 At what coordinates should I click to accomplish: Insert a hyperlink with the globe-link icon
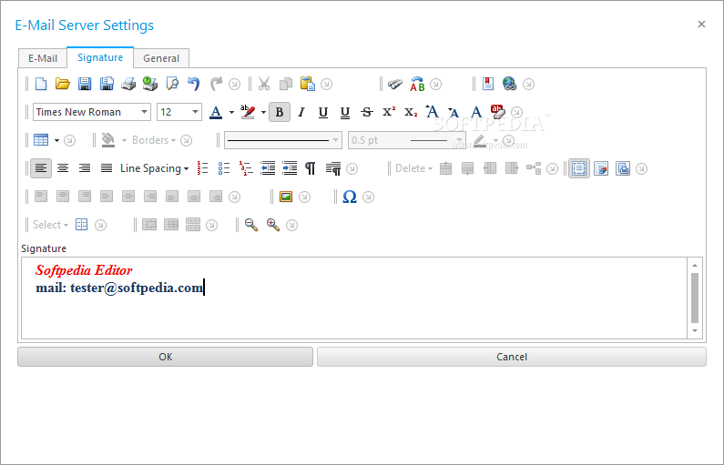coord(510,84)
